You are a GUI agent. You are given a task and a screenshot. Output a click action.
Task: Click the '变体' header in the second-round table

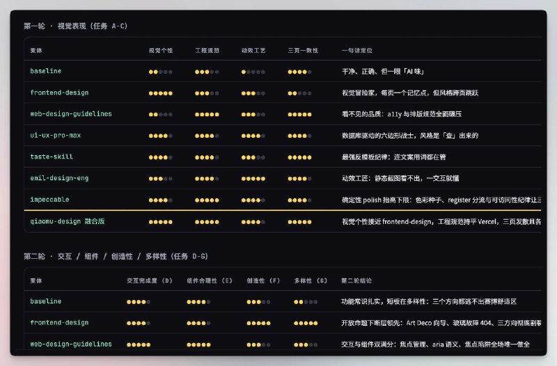pos(36,280)
